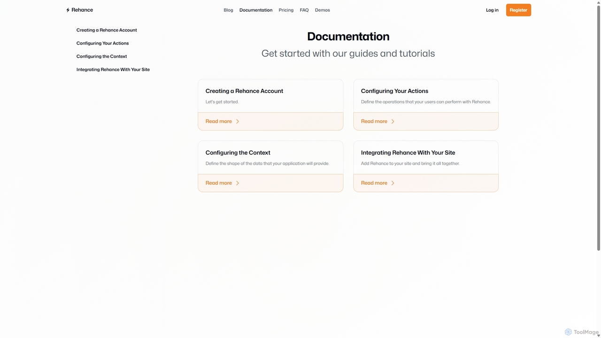This screenshot has width=601, height=338.
Task: Open sidebar link Creating a Rehance Account
Action: click(x=107, y=30)
